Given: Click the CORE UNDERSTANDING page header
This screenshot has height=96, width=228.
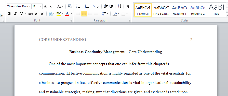Looking at the screenshot, I should click(62, 39).
